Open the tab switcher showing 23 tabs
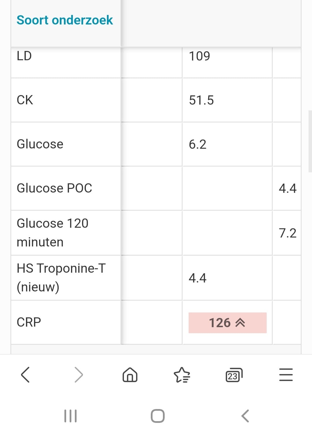312x437 pixels. coord(234,375)
